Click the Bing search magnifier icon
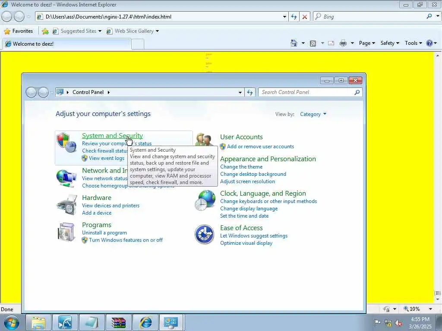The width and height of the screenshot is (442, 331). 429,16
